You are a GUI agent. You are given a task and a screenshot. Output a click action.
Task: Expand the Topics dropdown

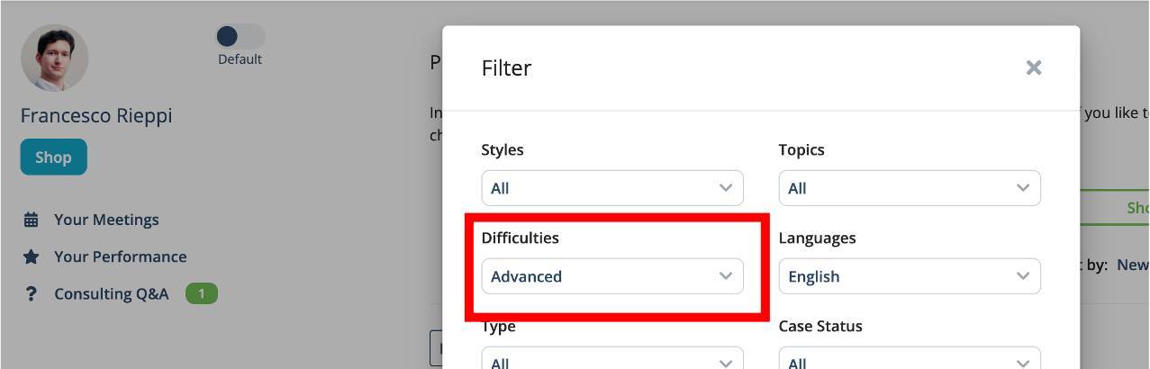(910, 188)
